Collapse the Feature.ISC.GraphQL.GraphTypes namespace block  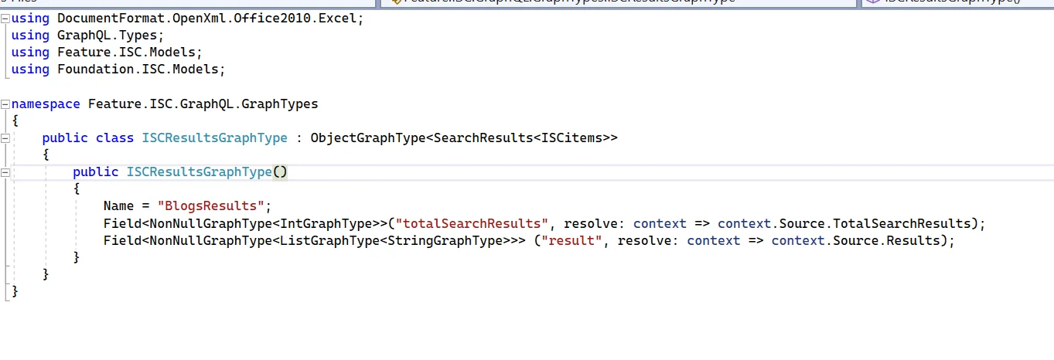(x=5, y=104)
